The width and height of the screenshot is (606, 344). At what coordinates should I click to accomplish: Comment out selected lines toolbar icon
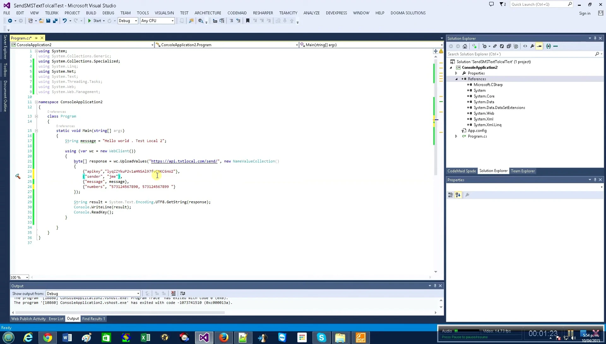(x=231, y=21)
